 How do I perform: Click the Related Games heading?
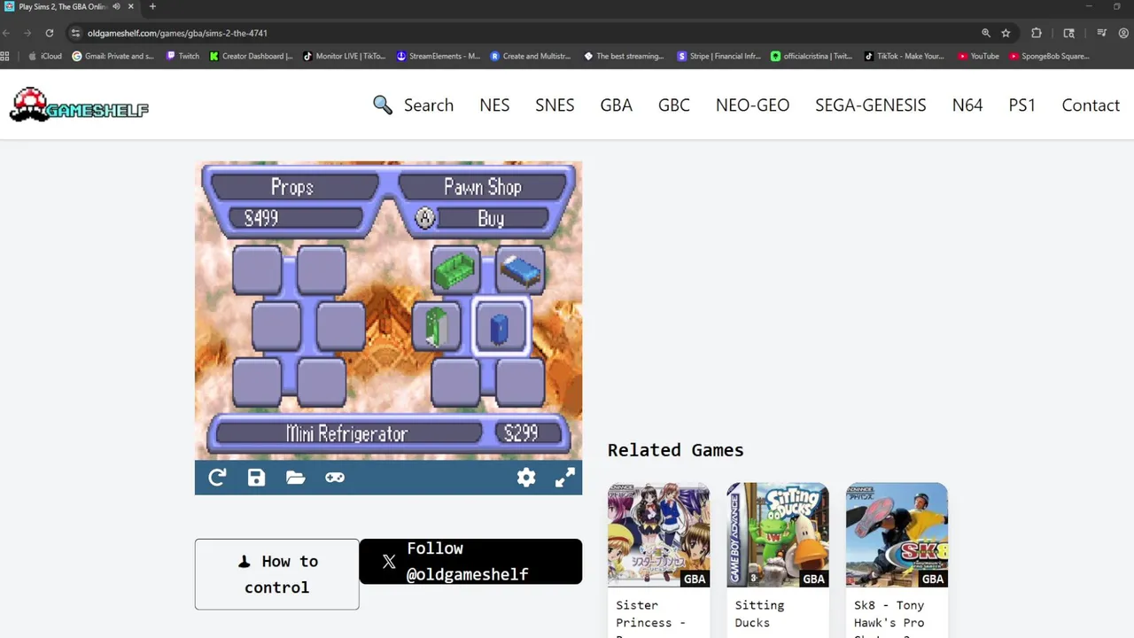(x=675, y=450)
